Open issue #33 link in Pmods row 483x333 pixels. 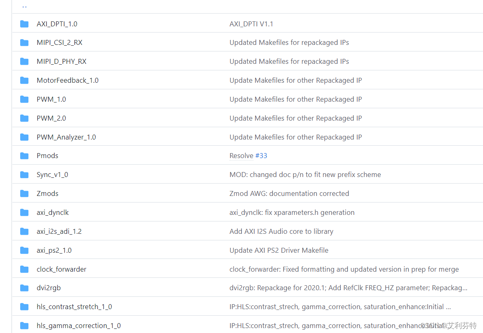pos(261,156)
